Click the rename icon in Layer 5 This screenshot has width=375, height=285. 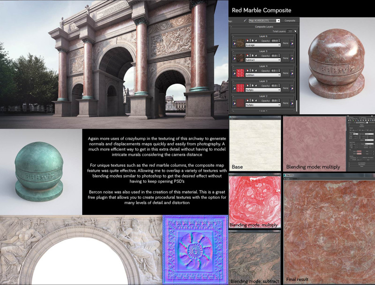(x=253, y=56)
